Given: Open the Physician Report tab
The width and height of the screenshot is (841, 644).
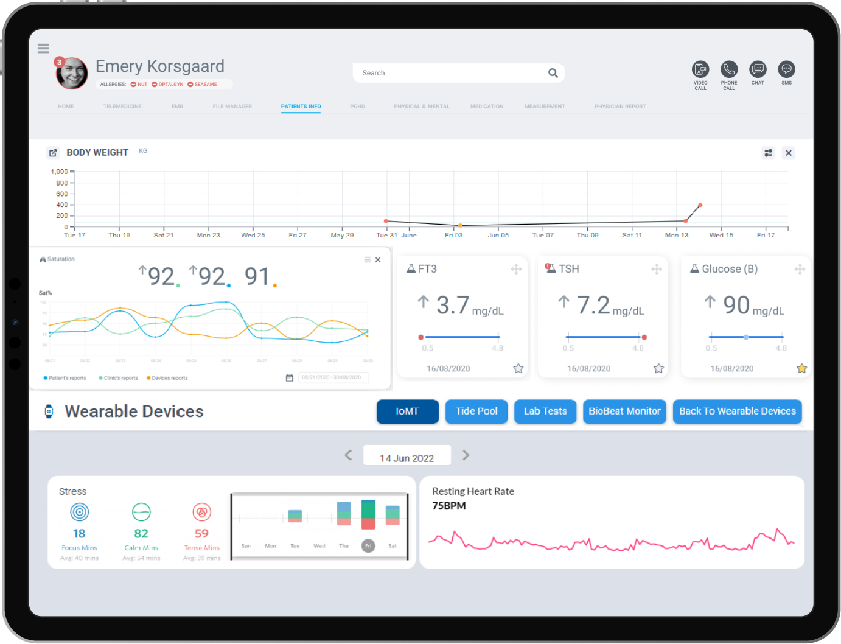Looking at the screenshot, I should 620,107.
